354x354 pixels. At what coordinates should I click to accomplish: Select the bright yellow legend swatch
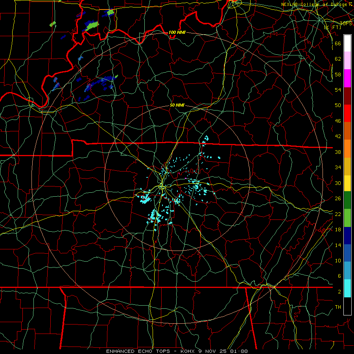click(x=347, y=183)
